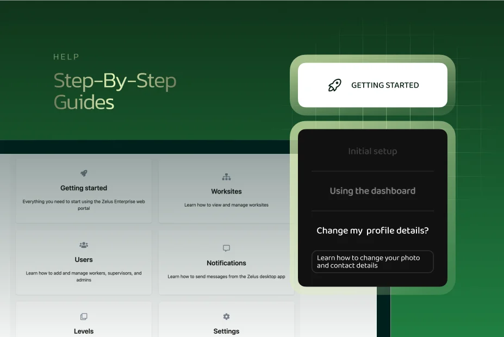
Task: Click the rocket icon in the white banner
Action: 334,85
